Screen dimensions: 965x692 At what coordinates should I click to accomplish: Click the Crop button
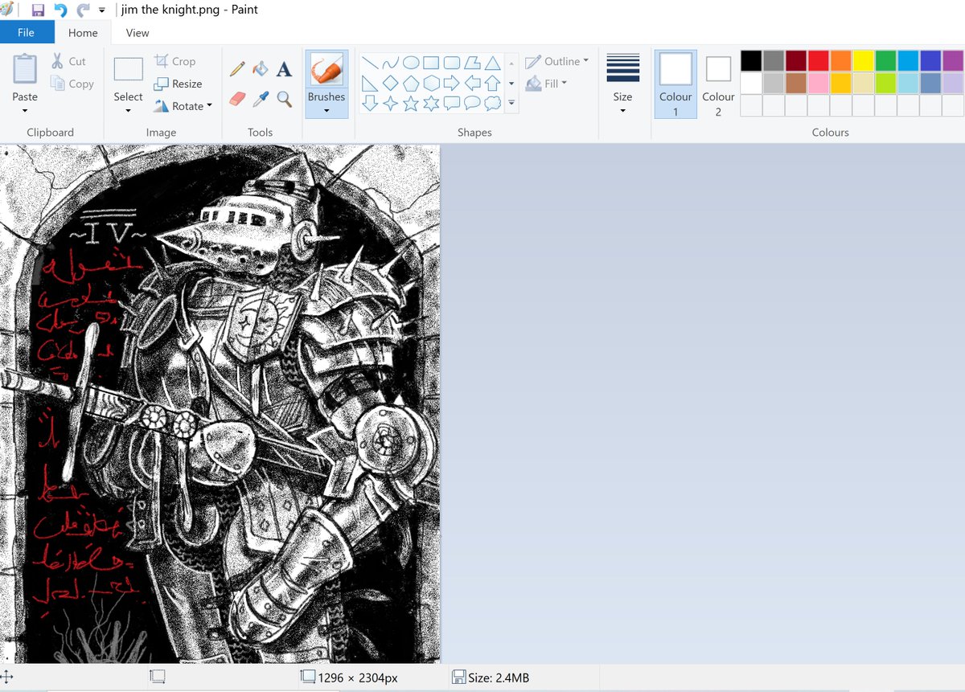175,61
